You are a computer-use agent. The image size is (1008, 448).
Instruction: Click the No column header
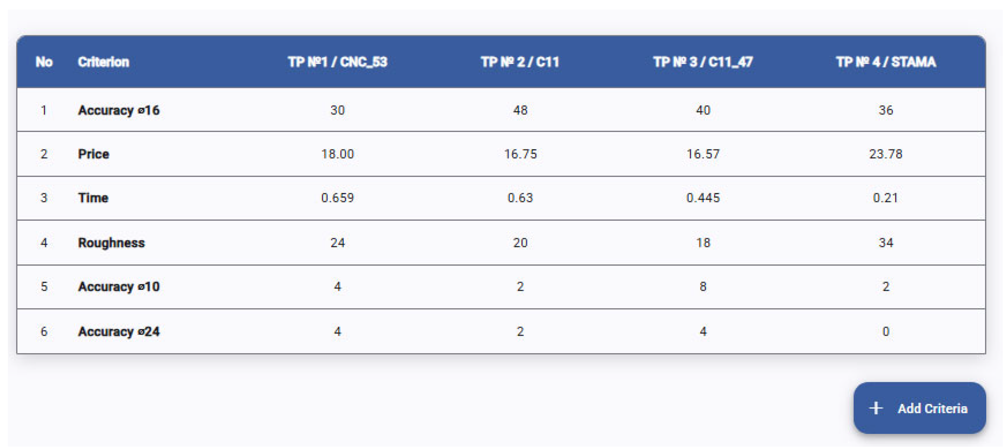pos(44,62)
